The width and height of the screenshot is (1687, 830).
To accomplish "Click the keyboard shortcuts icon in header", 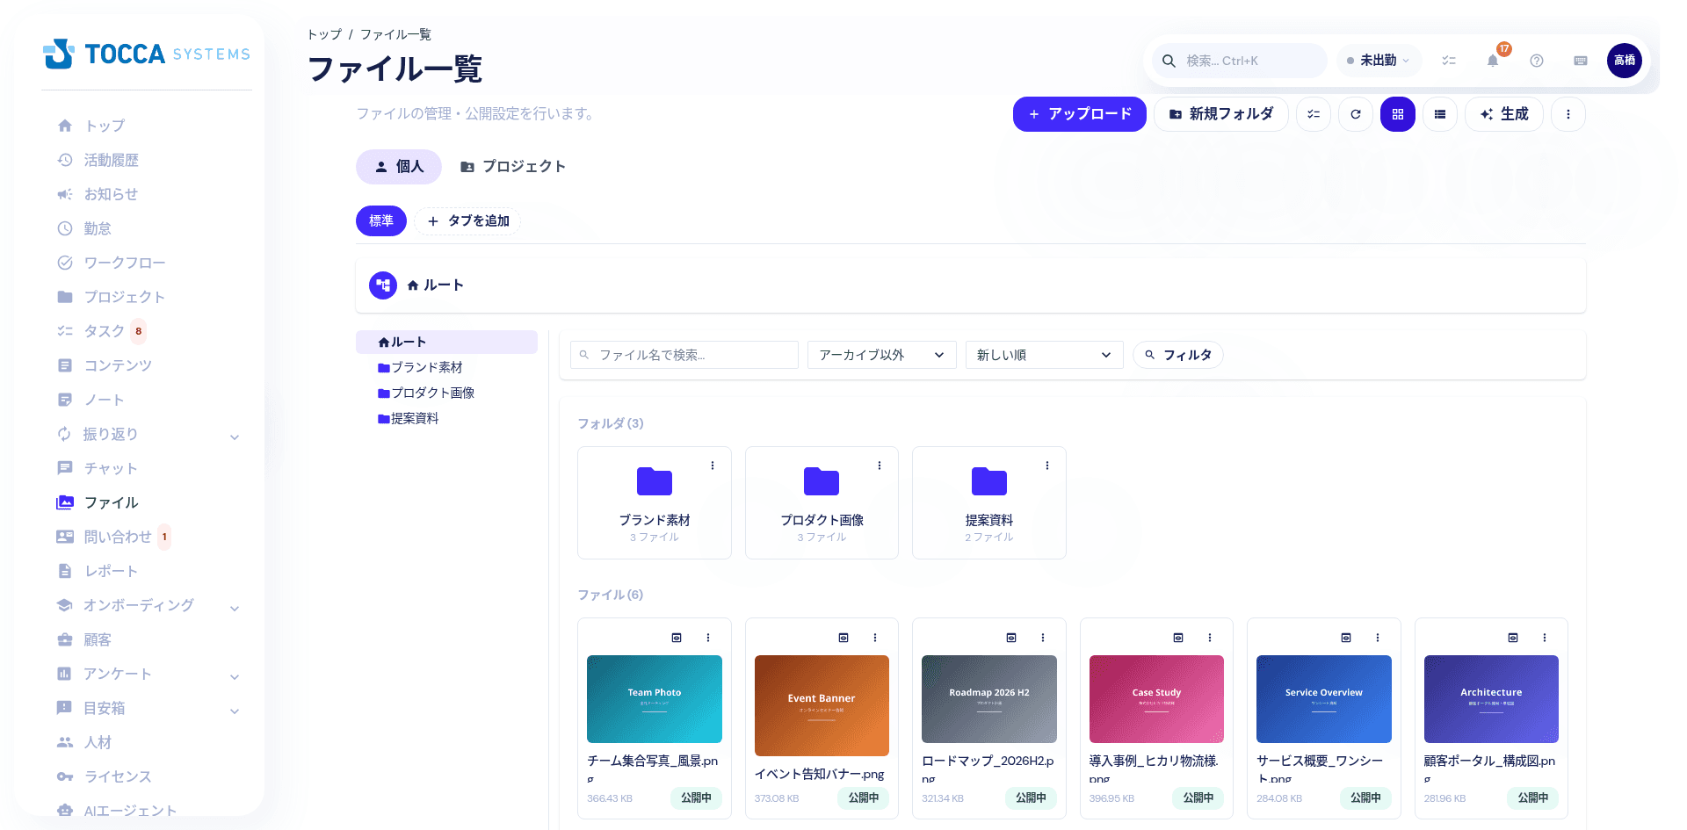I will pos(1580,61).
